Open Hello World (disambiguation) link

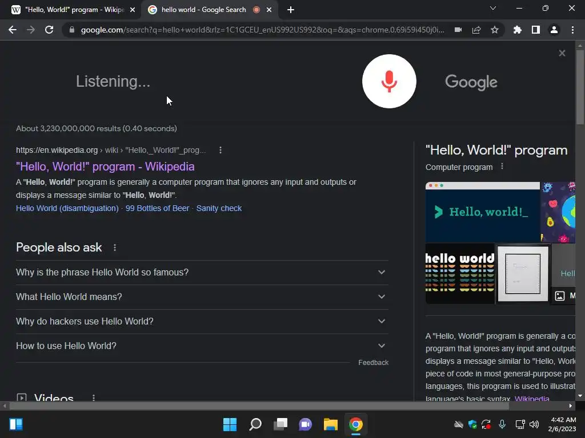(x=67, y=208)
